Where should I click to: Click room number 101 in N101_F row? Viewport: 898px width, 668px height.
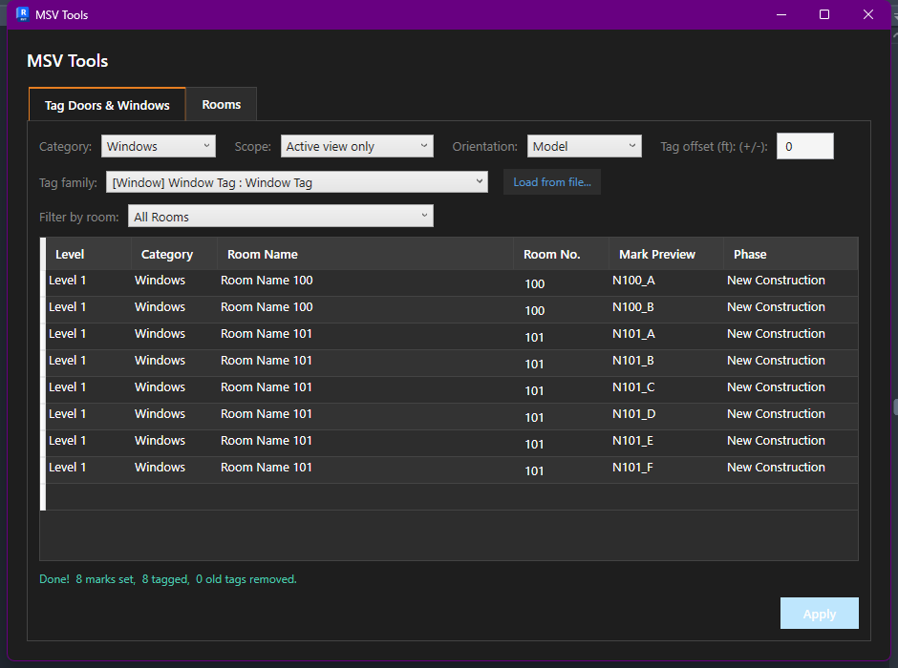534,470
